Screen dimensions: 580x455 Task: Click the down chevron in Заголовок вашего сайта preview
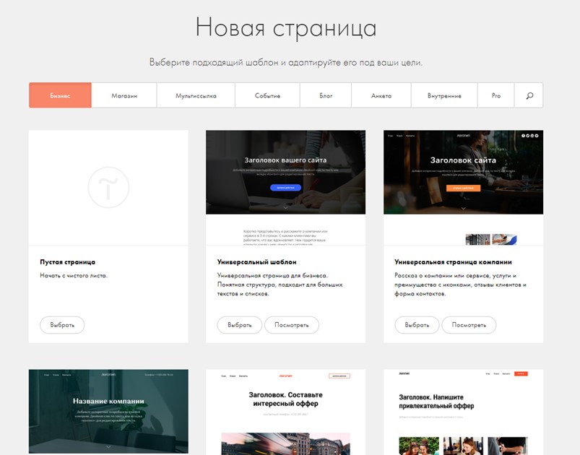(x=285, y=208)
